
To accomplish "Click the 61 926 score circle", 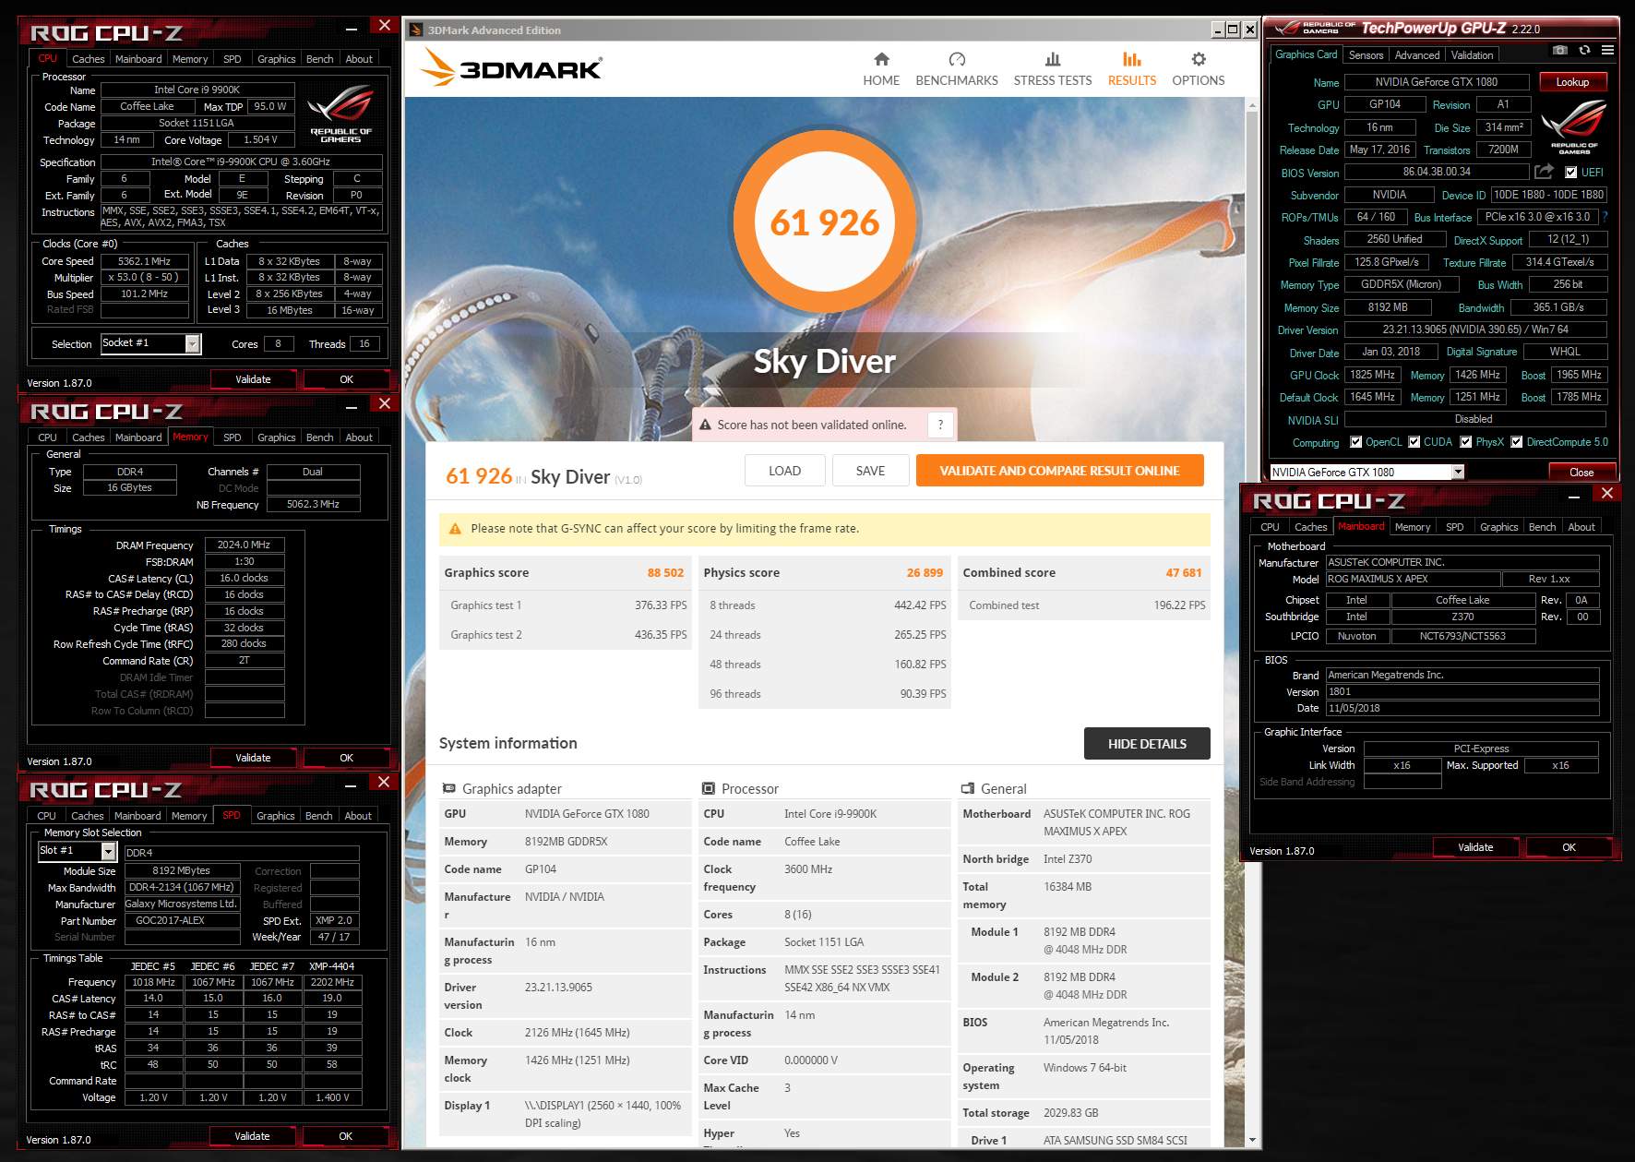I will [825, 222].
